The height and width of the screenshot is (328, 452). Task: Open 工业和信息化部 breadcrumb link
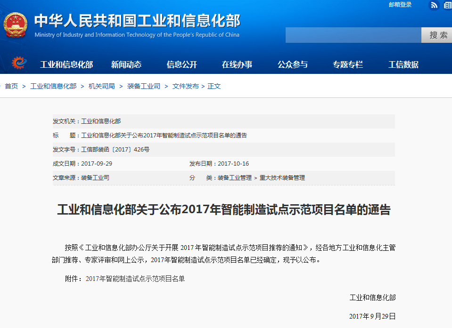[x=53, y=86]
